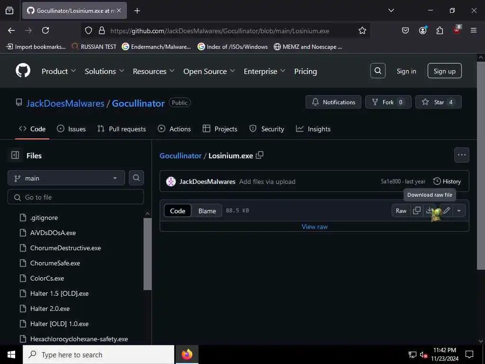Open Pricing page link

click(x=305, y=71)
